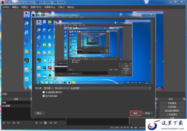
Task: Click the top-center red handle of the capture source
Action: [x=93, y=11]
